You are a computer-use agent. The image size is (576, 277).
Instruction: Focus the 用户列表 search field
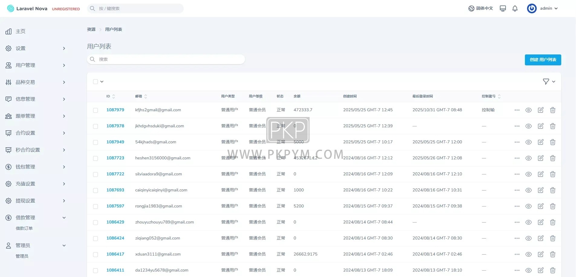click(x=166, y=59)
